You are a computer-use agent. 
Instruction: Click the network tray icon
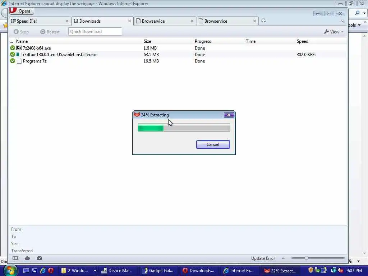point(333,270)
